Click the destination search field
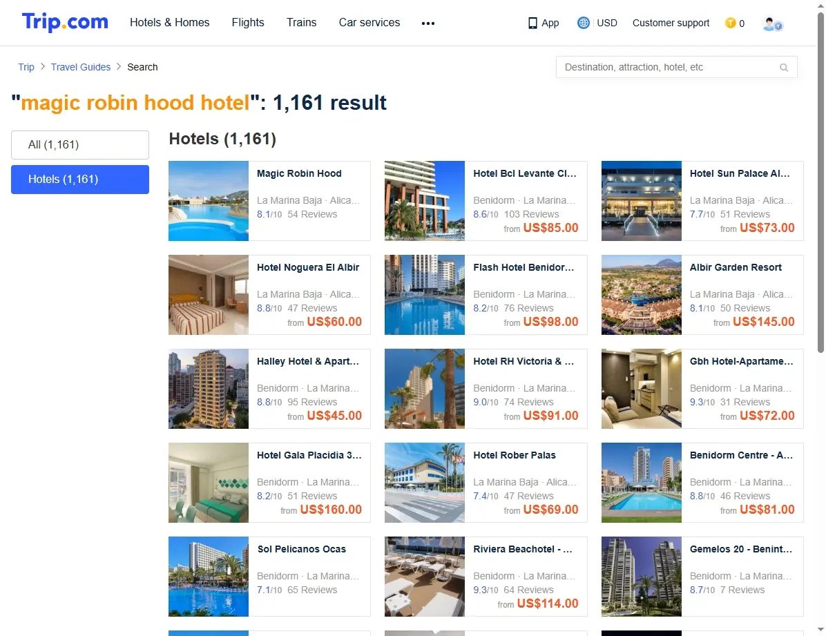The height and width of the screenshot is (636, 826). tap(676, 68)
